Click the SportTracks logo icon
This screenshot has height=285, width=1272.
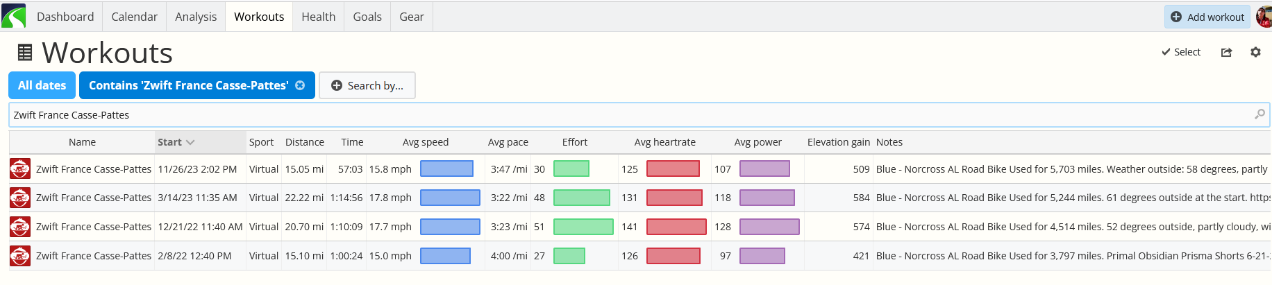click(14, 16)
